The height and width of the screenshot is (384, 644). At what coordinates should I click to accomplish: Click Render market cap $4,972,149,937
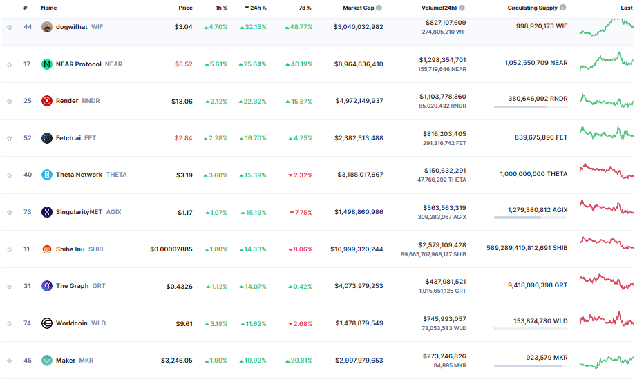tap(359, 101)
